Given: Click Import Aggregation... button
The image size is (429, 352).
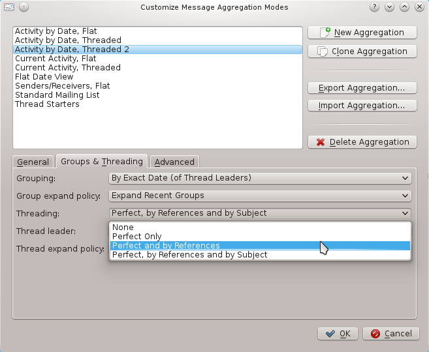Looking at the screenshot, I should (362, 106).
